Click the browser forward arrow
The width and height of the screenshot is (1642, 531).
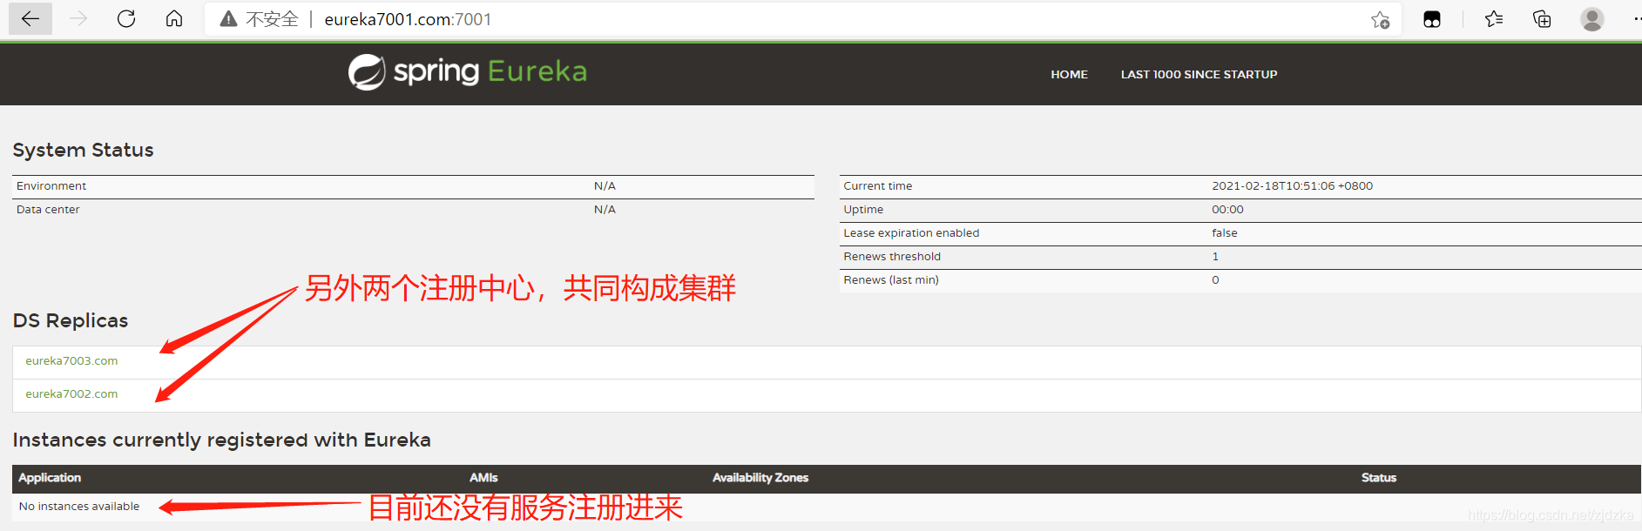coord(78,18)
